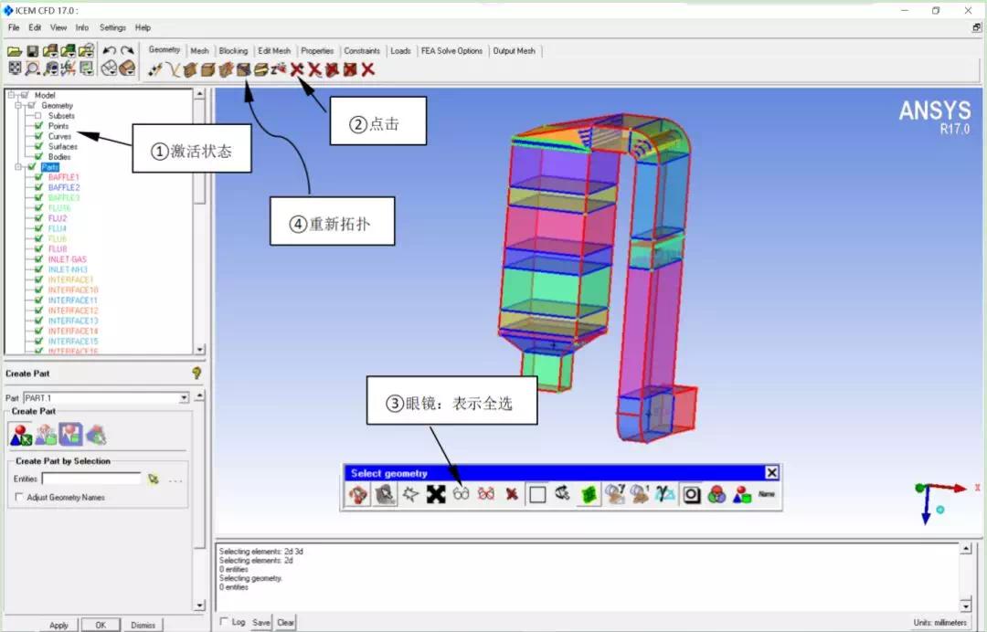Collapse the Model tree node

tap(11, 95)
